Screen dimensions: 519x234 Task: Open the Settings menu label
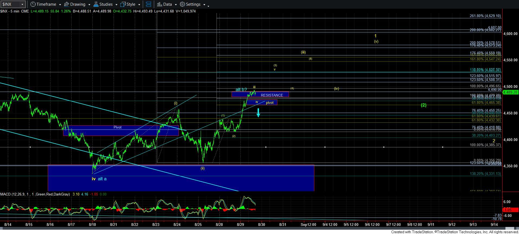click(193, 4)
